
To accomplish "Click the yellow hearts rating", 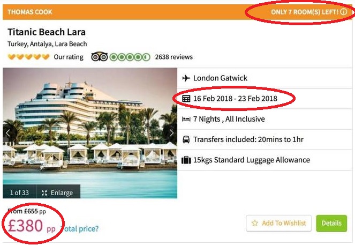I will point(28,57).
